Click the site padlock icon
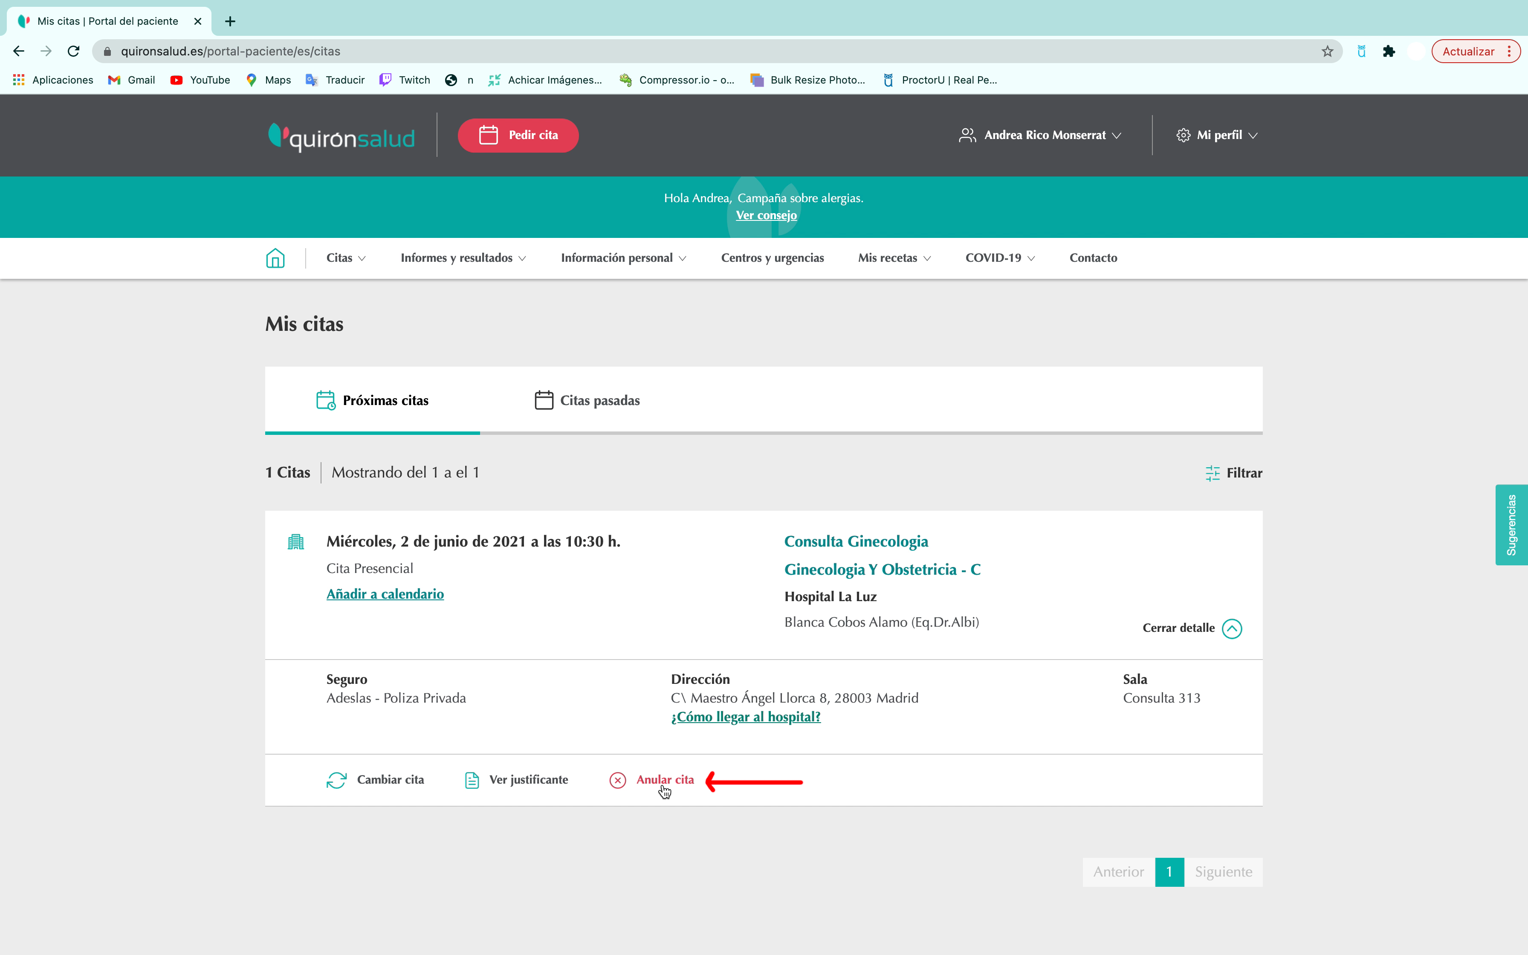 pos(107,51)
